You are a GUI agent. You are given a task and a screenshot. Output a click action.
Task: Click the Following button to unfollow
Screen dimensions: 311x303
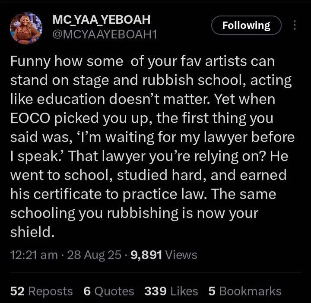point(246,25)
